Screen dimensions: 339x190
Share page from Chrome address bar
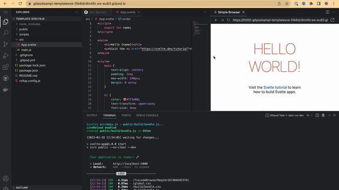coord(279,4)
